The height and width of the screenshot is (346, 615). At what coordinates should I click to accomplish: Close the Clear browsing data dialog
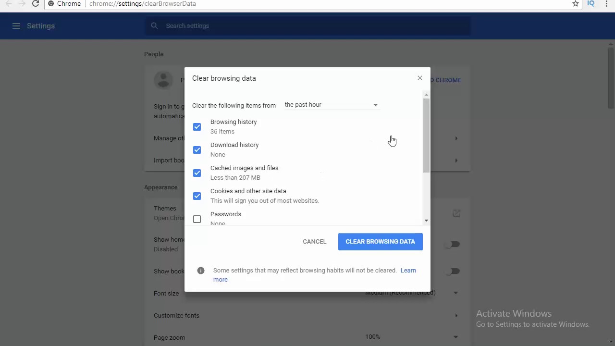coord(420,78)
